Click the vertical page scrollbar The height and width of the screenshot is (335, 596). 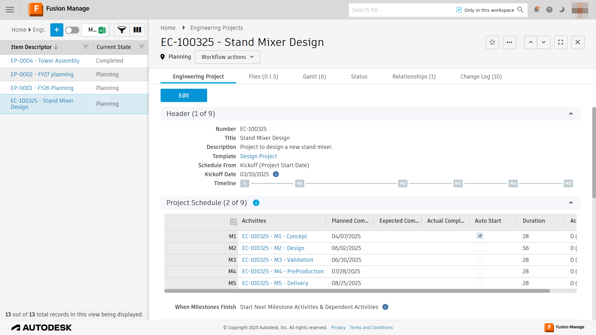(x=594, y=153)
